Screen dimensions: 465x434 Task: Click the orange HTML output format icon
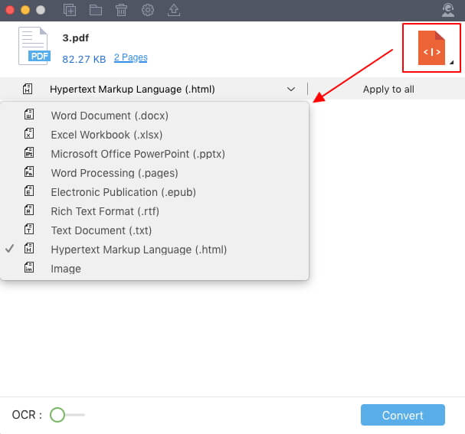pyautogui.click(x=431, y=47)
